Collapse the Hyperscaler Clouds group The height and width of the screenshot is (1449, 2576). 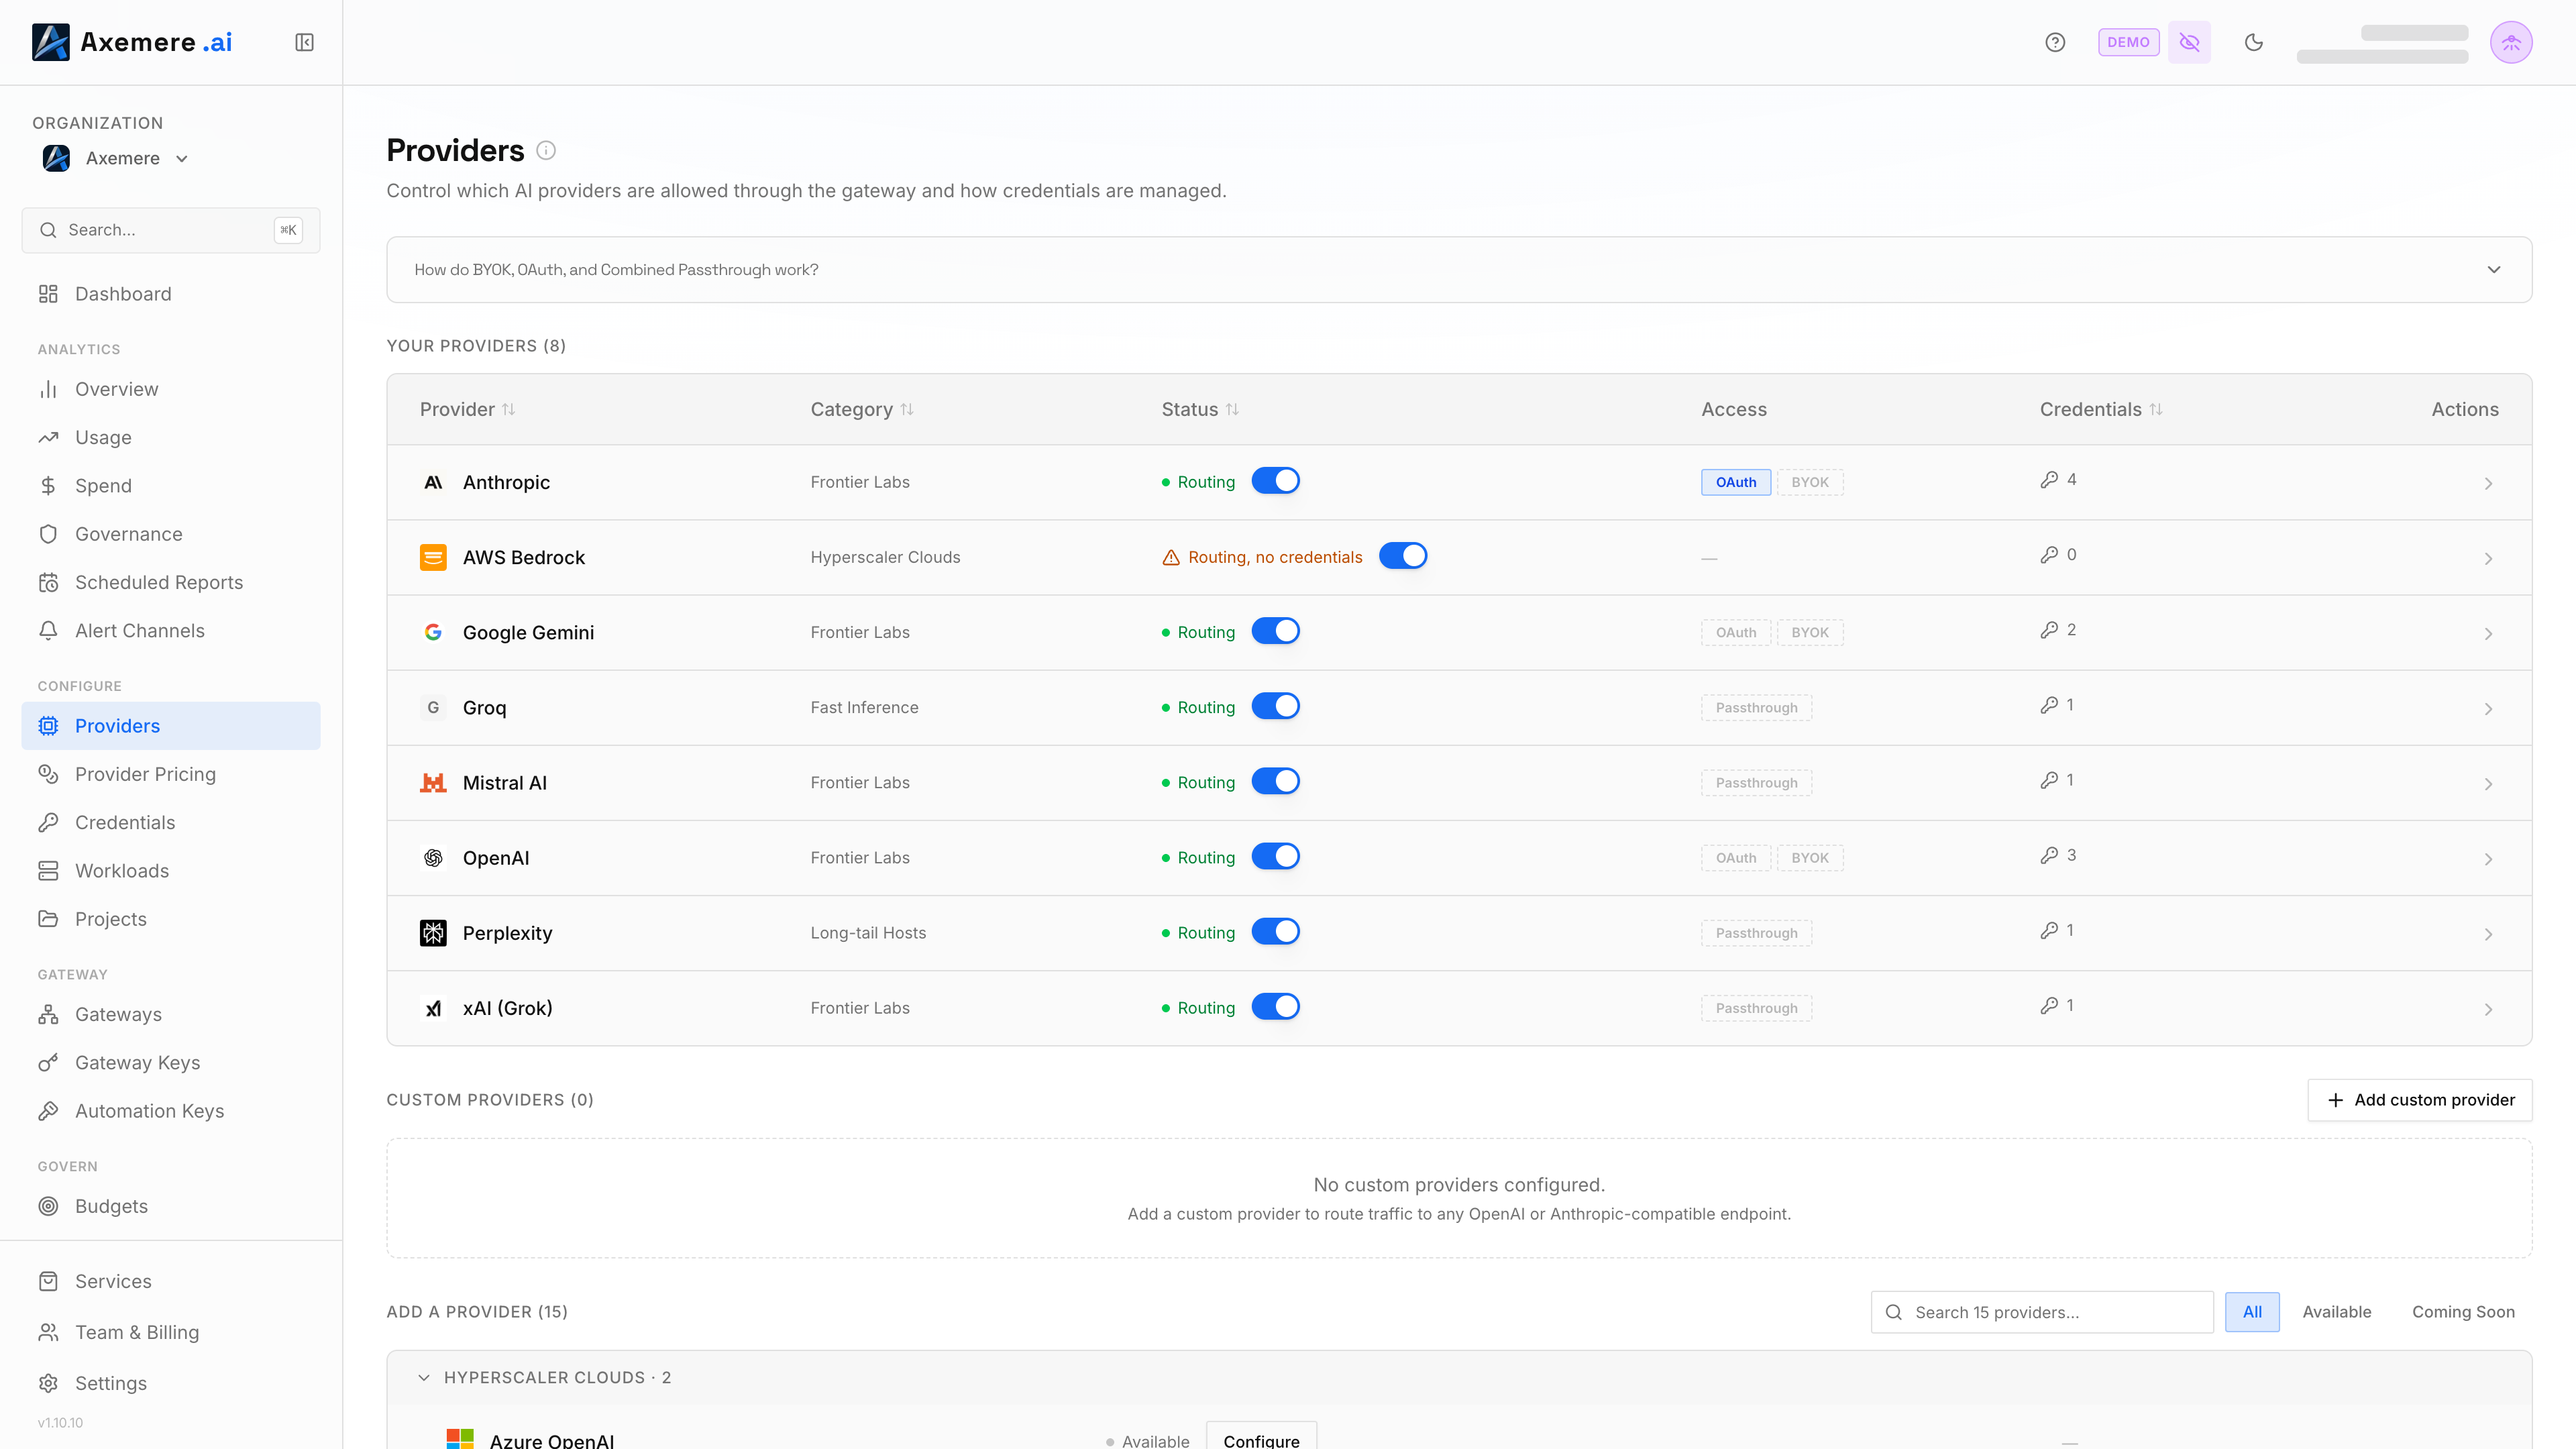(424, 1378)
